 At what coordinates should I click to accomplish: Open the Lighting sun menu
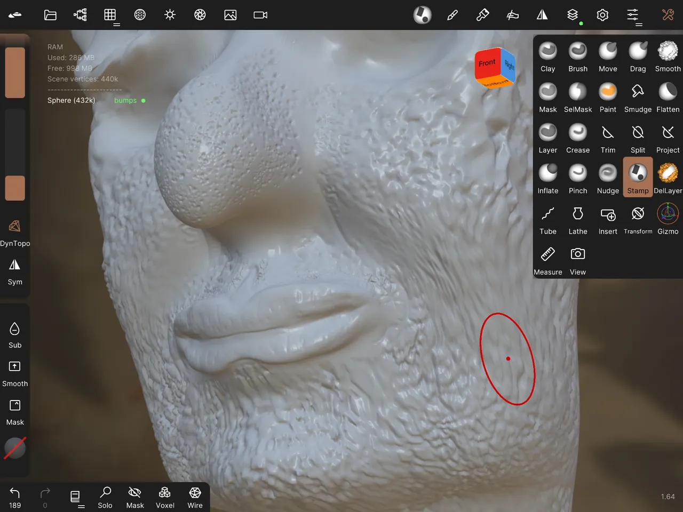point(170,15)
